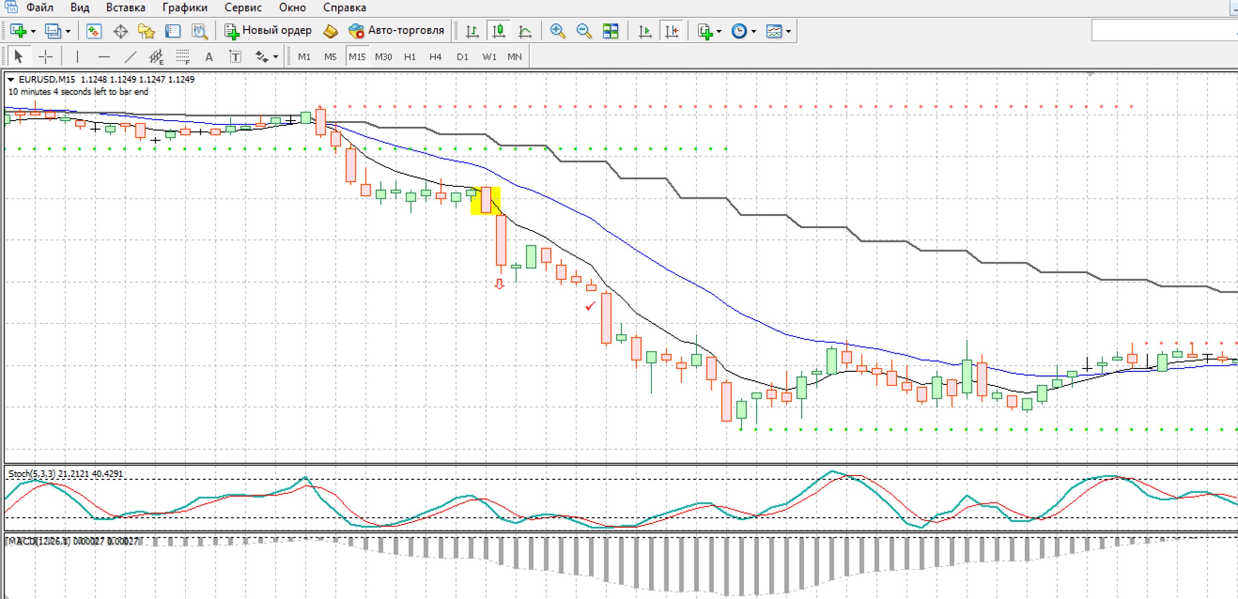
Task: Switch to D1 timeframe
Action: pos(463,57)
